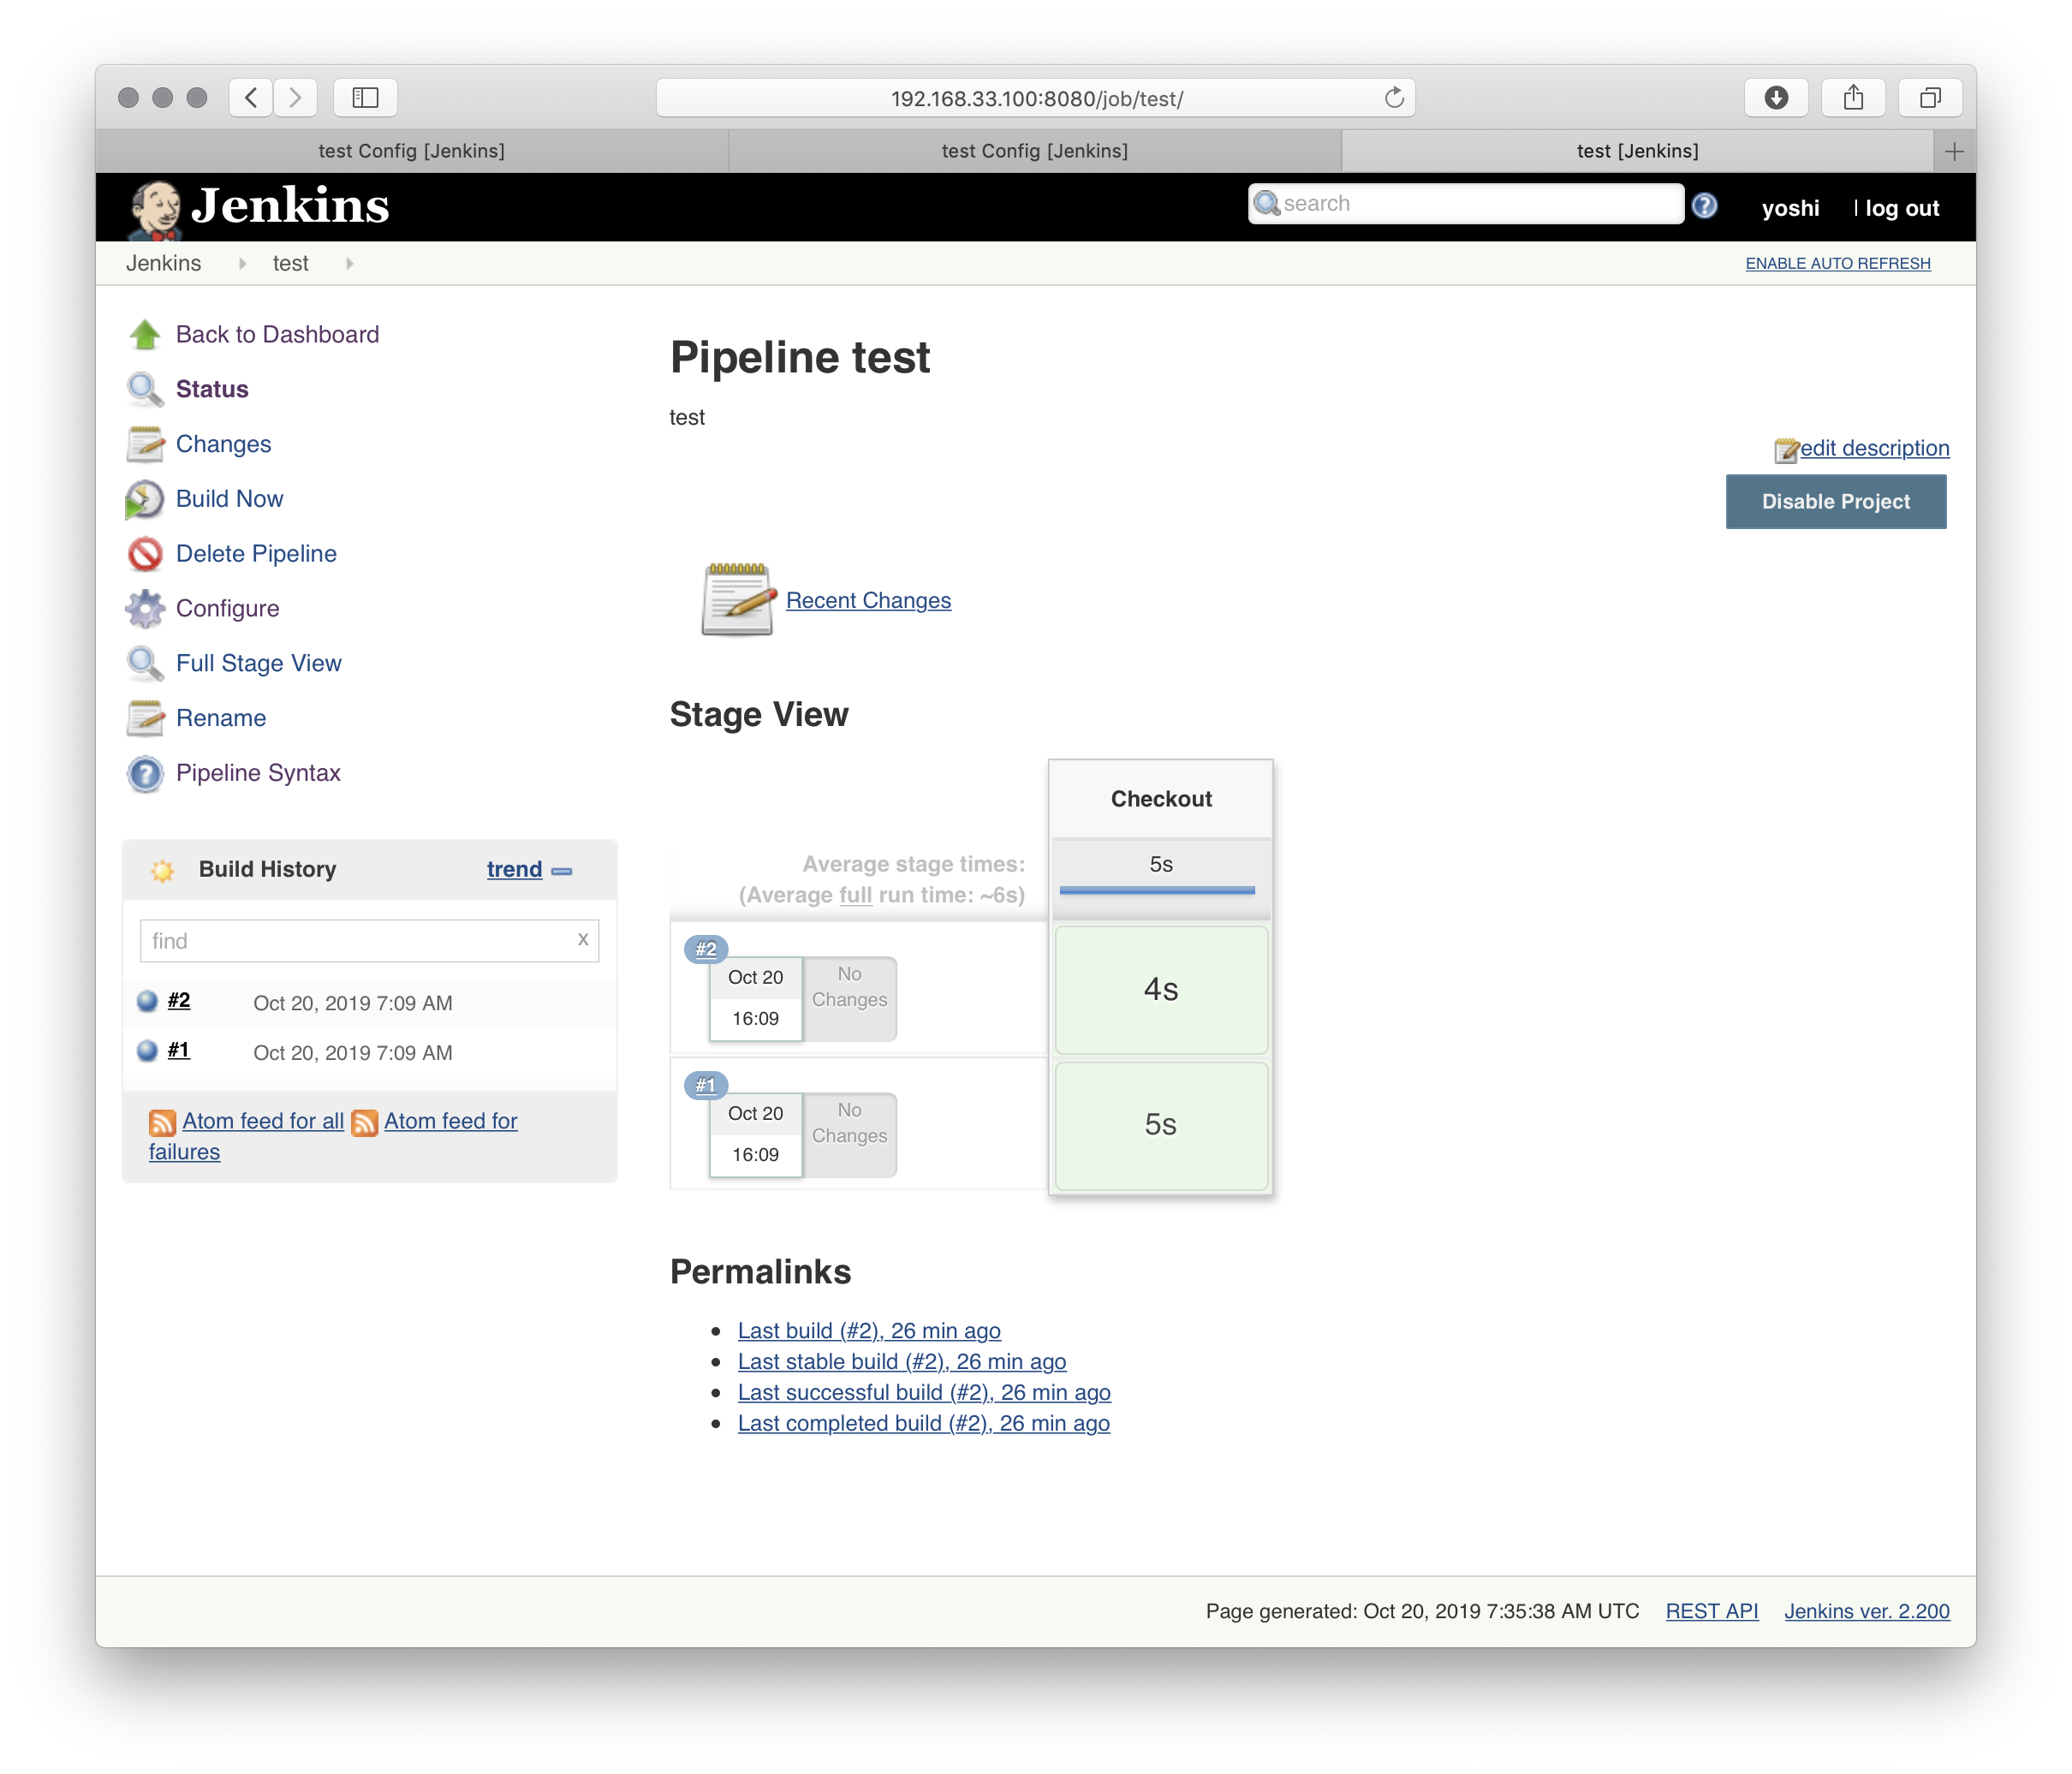The image size is (2072, 1774).
Task: Click the Full Stage View magnifier icon
Action: [x=145, y=664]
